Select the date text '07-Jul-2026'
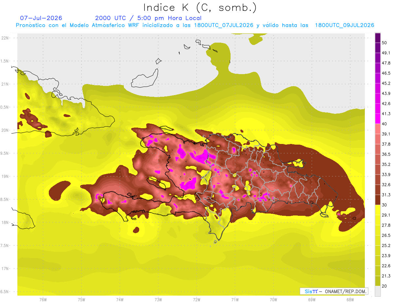Viewport: 393px width, 304px height. point(41,18)
